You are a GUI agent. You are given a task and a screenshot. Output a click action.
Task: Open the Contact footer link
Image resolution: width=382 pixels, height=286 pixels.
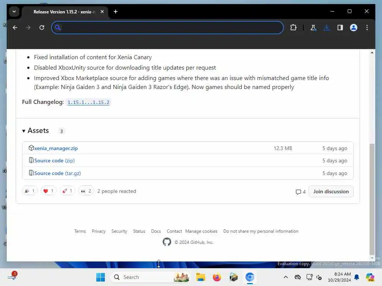click(174, 231)
